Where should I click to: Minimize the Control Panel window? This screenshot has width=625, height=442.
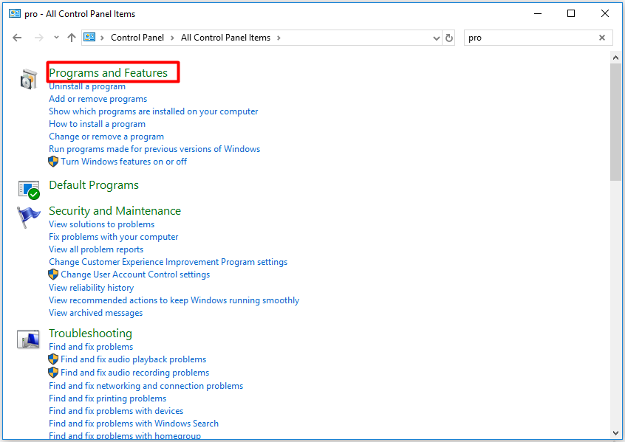pos(538,13)
